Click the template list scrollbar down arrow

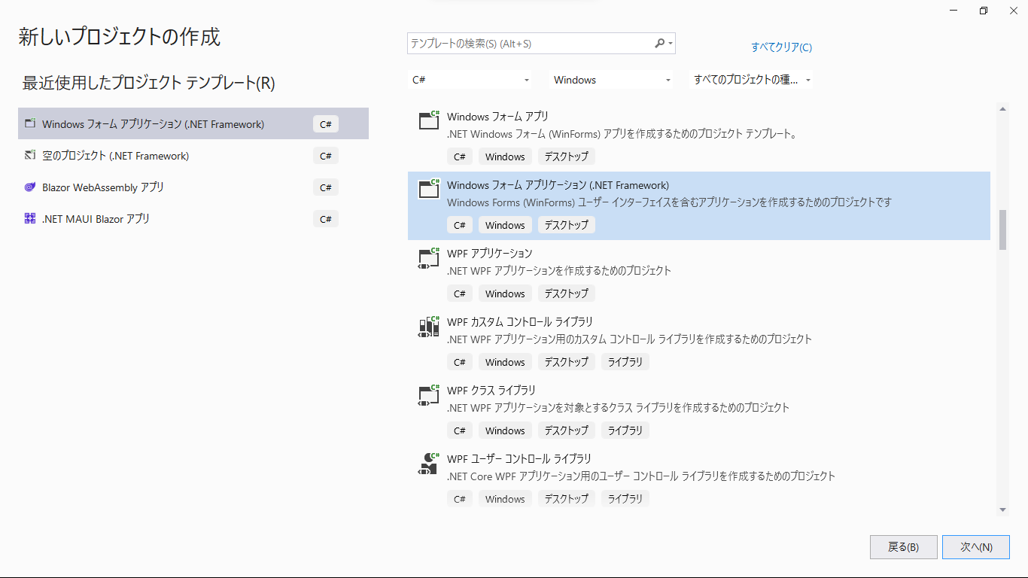pyautogui.click(x=1002, y=510)
